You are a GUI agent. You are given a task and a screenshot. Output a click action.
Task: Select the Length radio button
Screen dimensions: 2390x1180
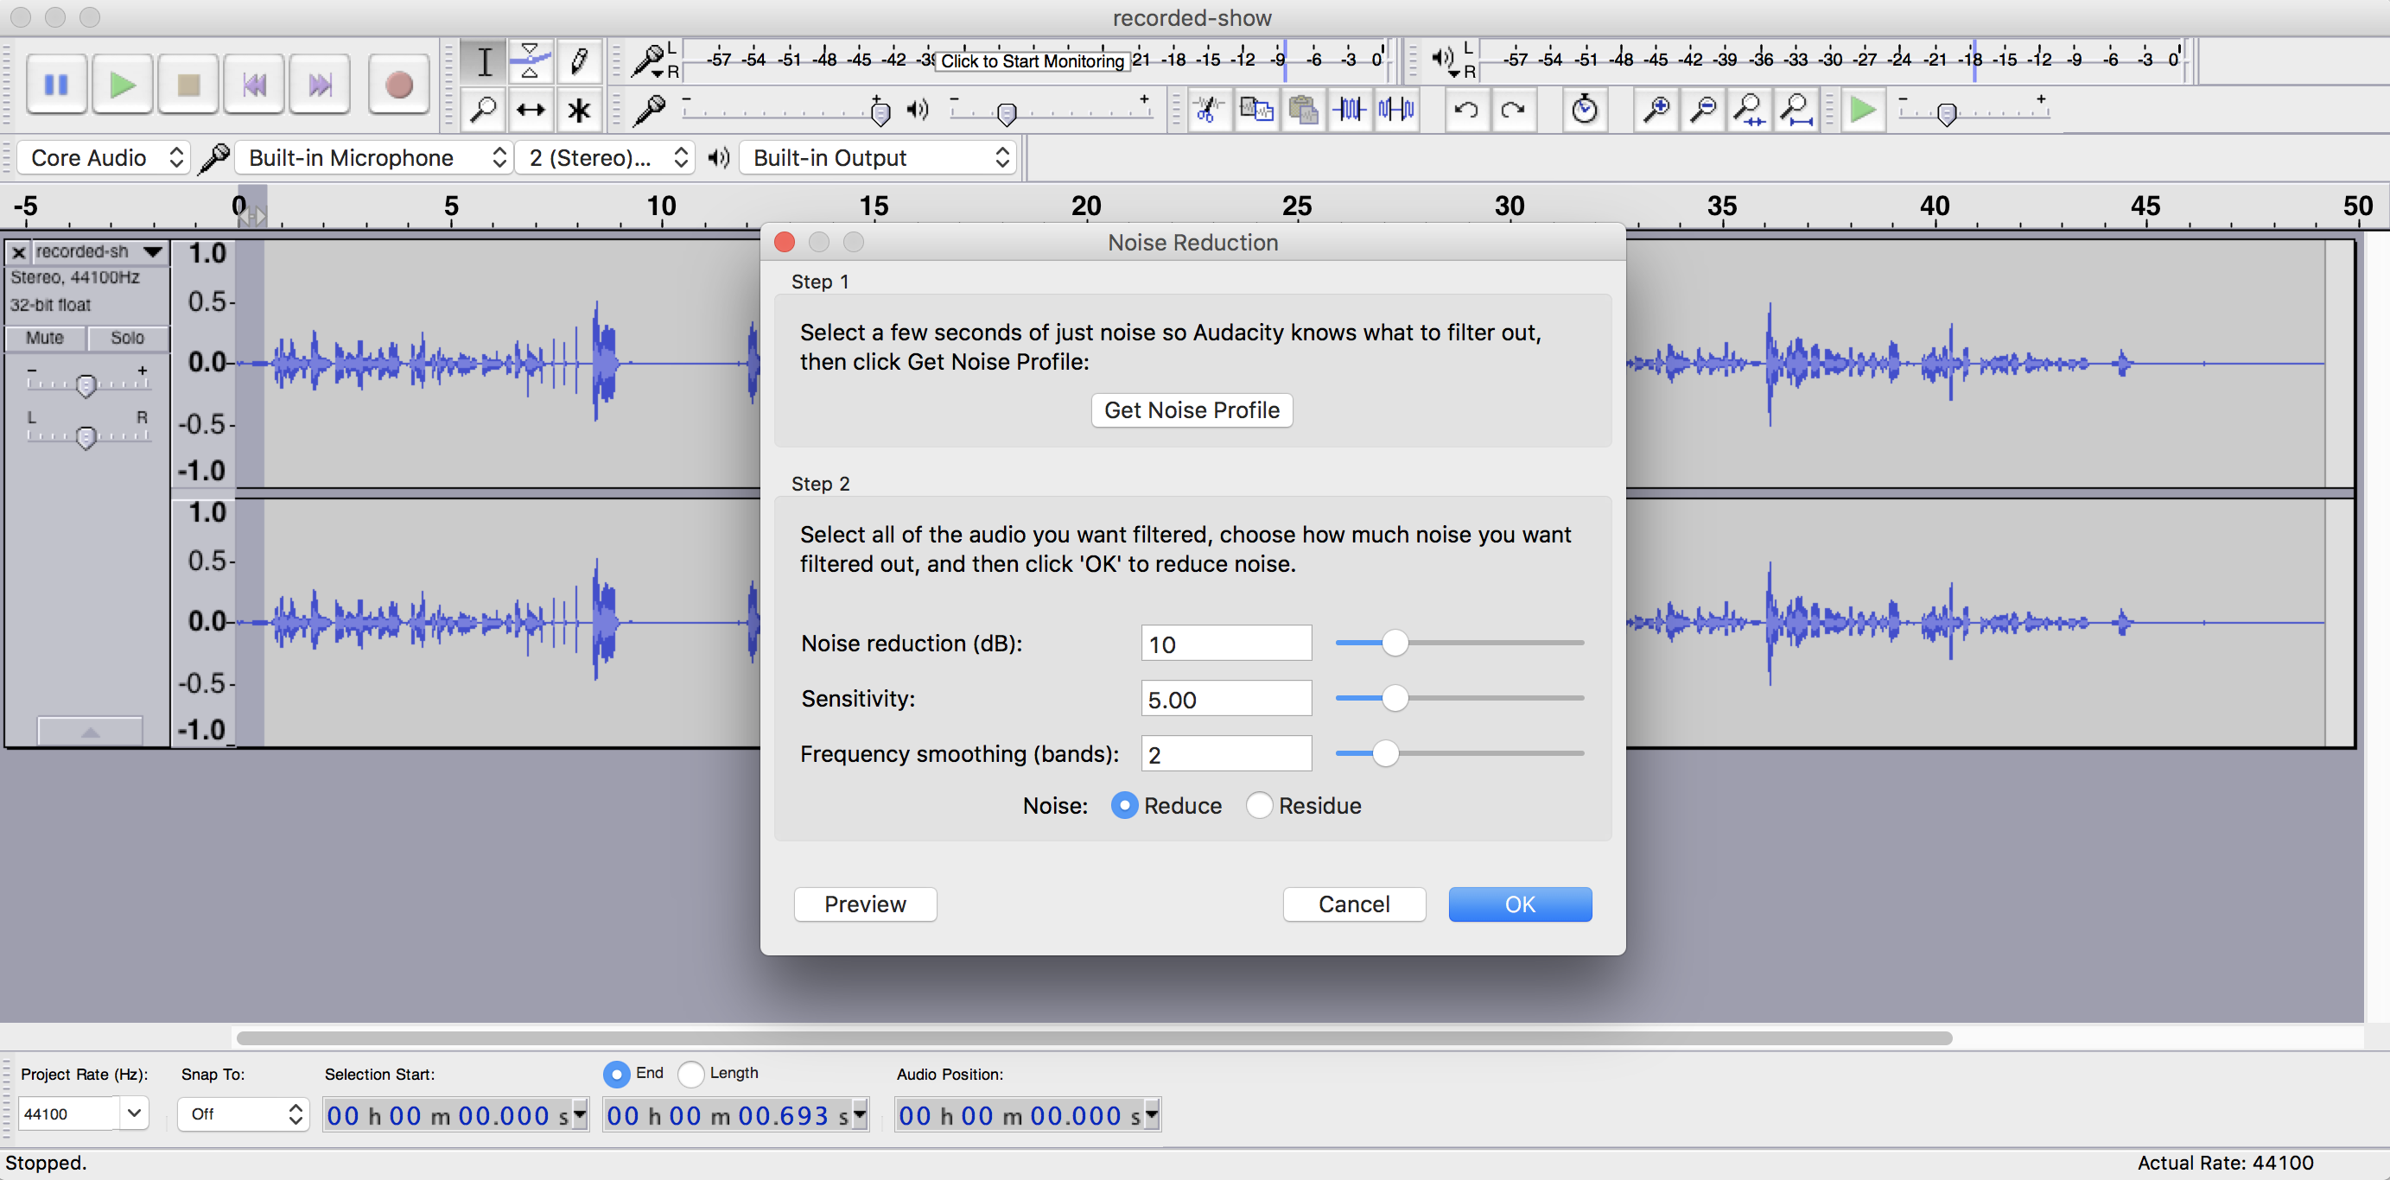pyautogui.click(x=691, y=1074)
